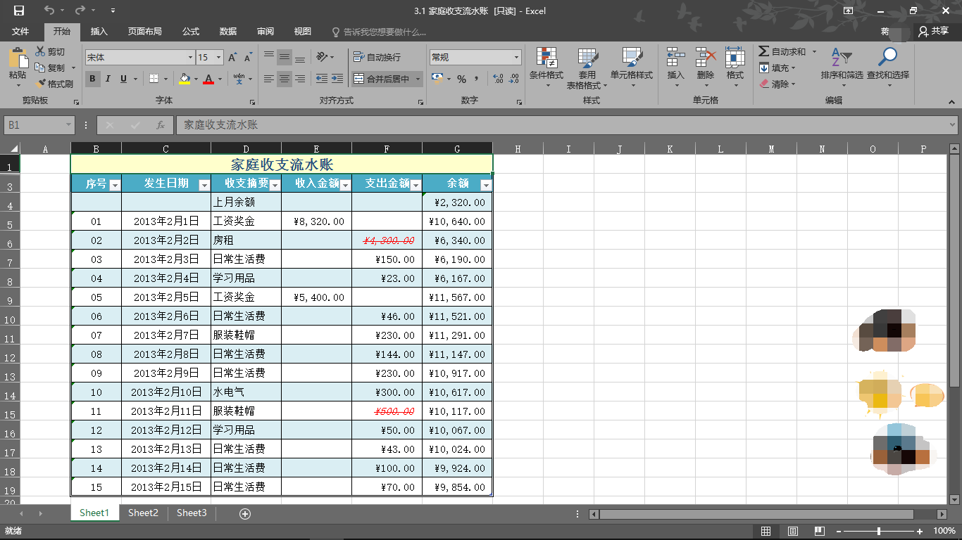Decrease indent in alignment group

click(322, 79)
